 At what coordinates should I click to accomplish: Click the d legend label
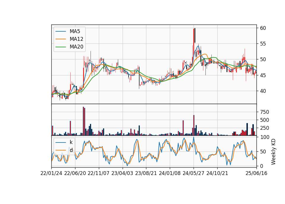[71, 150]
